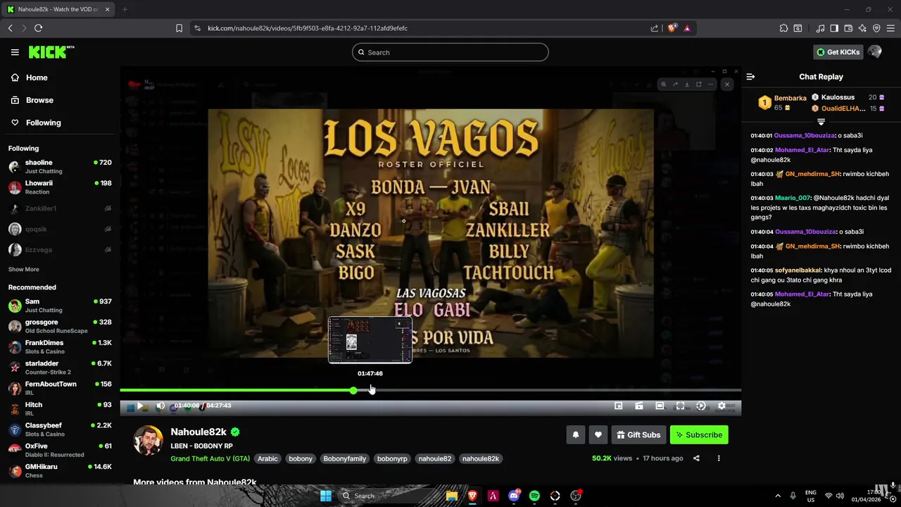Expand the Following list with Show More
Viewport: 901px width, 507px height.
23,270
